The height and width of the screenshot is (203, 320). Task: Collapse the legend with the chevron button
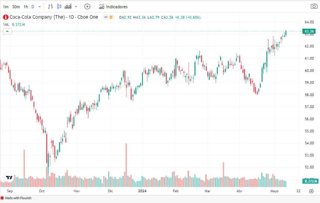pos(7,31)
